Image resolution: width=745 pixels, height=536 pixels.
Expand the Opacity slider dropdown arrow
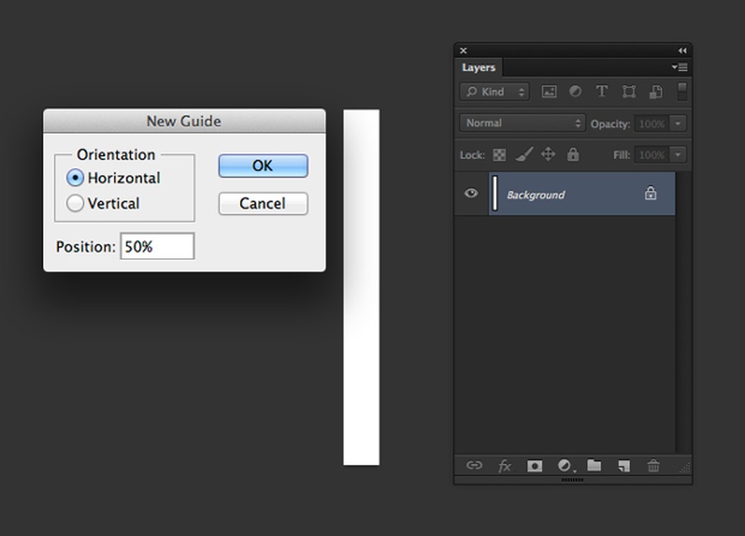click(678, 123)
